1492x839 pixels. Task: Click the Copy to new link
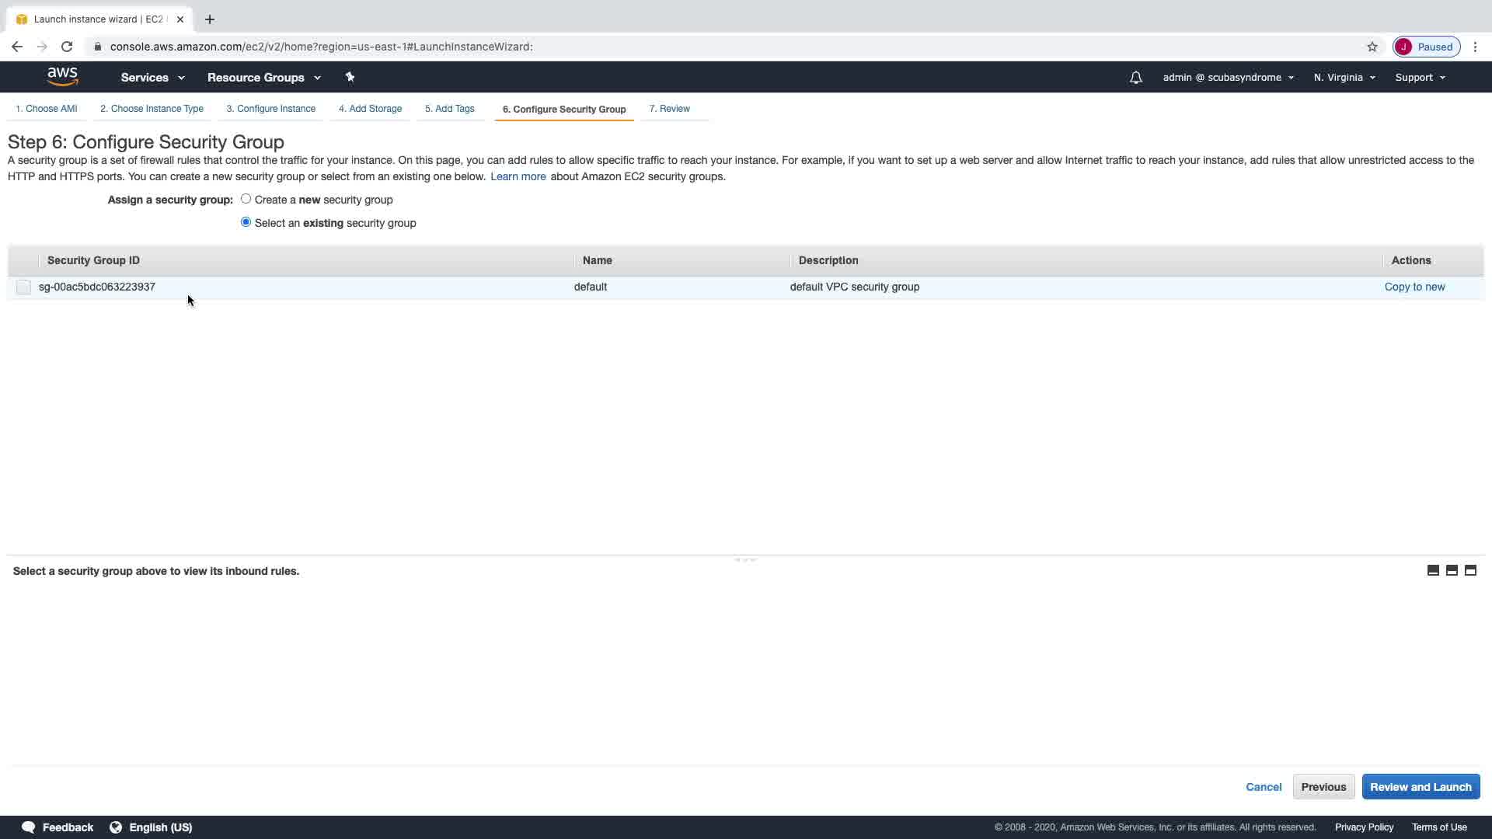1414,287
